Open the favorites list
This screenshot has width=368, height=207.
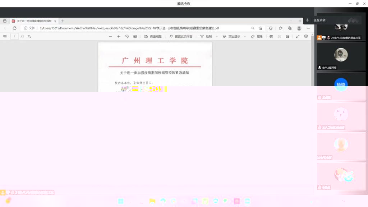(x=281, y=28)
